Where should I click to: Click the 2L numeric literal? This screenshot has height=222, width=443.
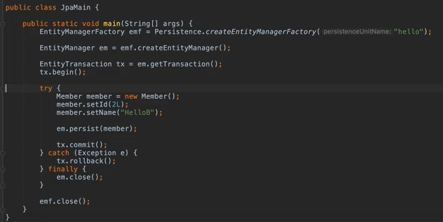click(116, 105)
